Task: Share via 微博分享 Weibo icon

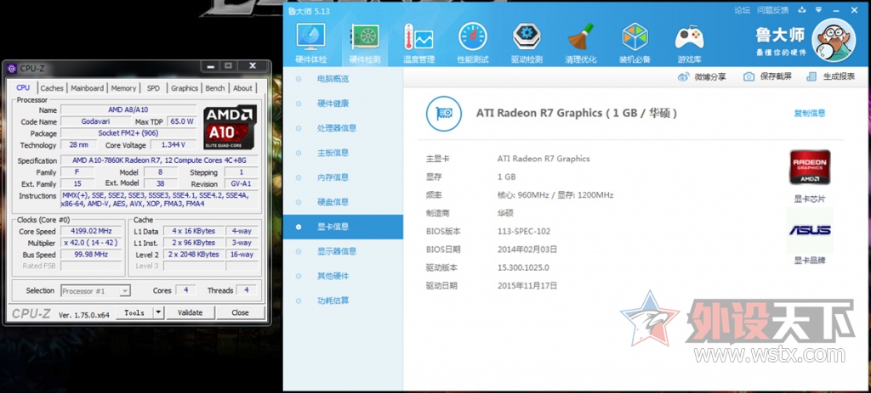Action: (683, 77)
